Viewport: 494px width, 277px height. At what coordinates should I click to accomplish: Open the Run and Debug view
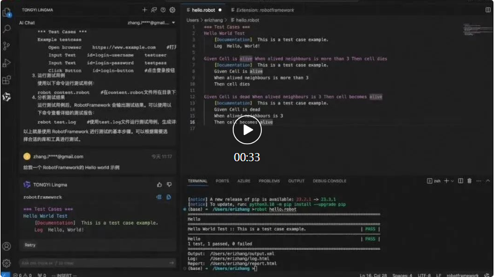tap(6, 63)
